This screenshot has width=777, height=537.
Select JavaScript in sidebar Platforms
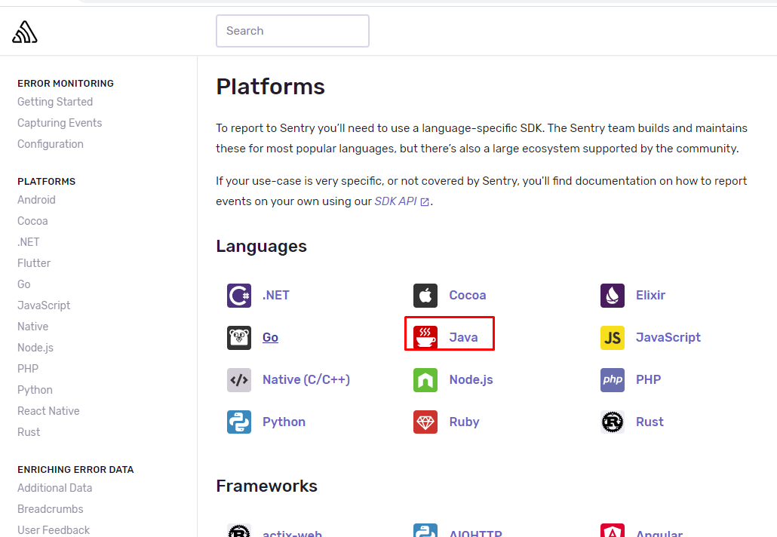44,305
